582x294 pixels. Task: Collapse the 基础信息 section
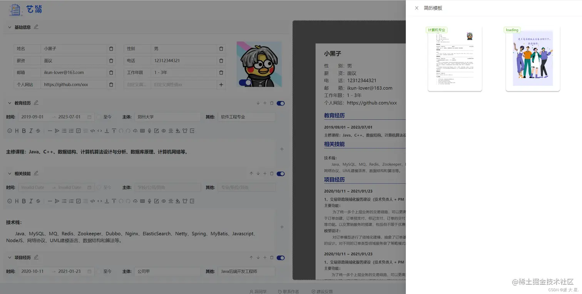tap(9, 27)
